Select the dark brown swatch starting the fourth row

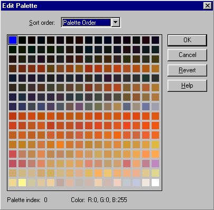click(x=13, y=69)
